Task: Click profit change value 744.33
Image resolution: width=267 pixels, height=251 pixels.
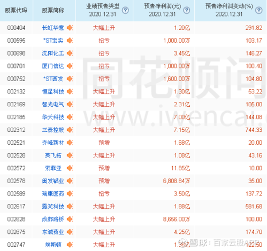Action: 254,130
